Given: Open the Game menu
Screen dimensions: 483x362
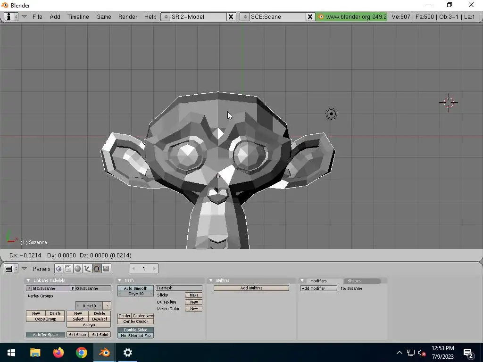Looking at the screenshot, I should point(103,16).
